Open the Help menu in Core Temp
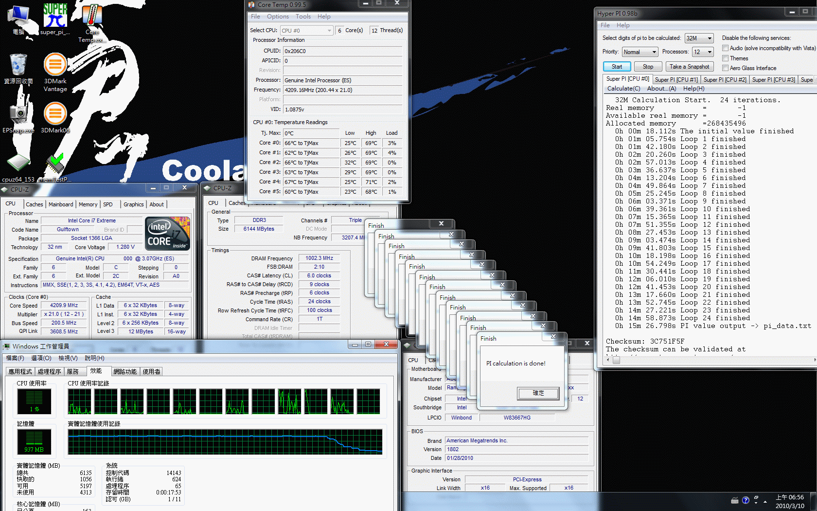817x511 pixels. (324, 17)
